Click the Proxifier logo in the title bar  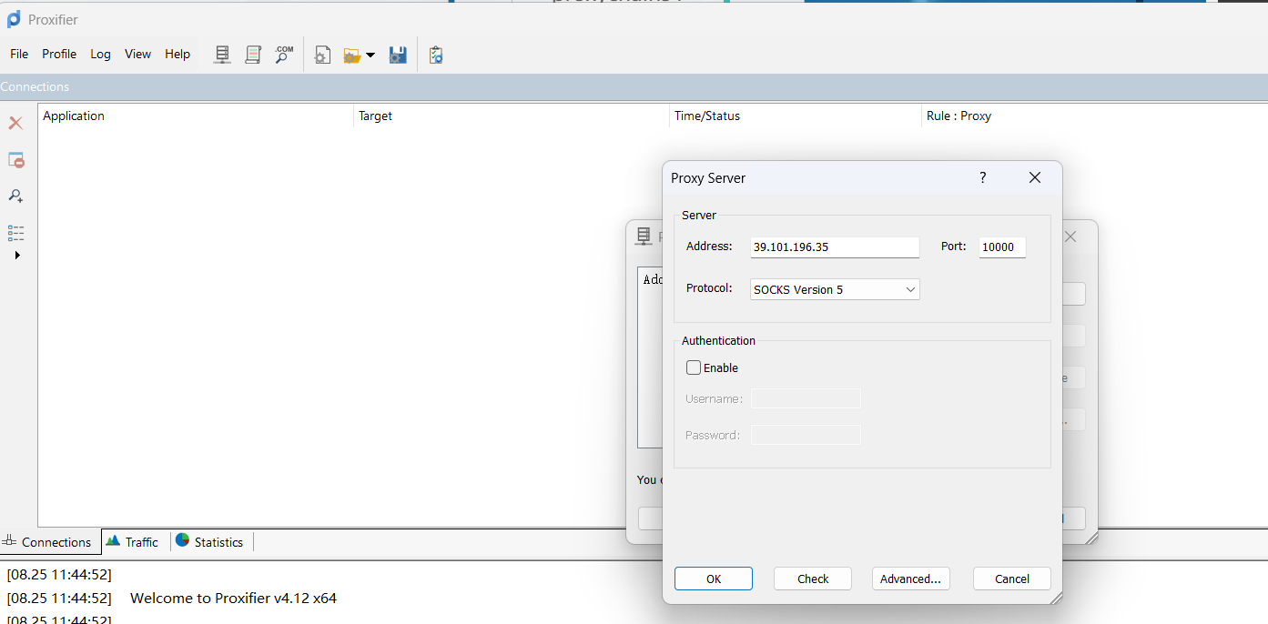[14, 19]
